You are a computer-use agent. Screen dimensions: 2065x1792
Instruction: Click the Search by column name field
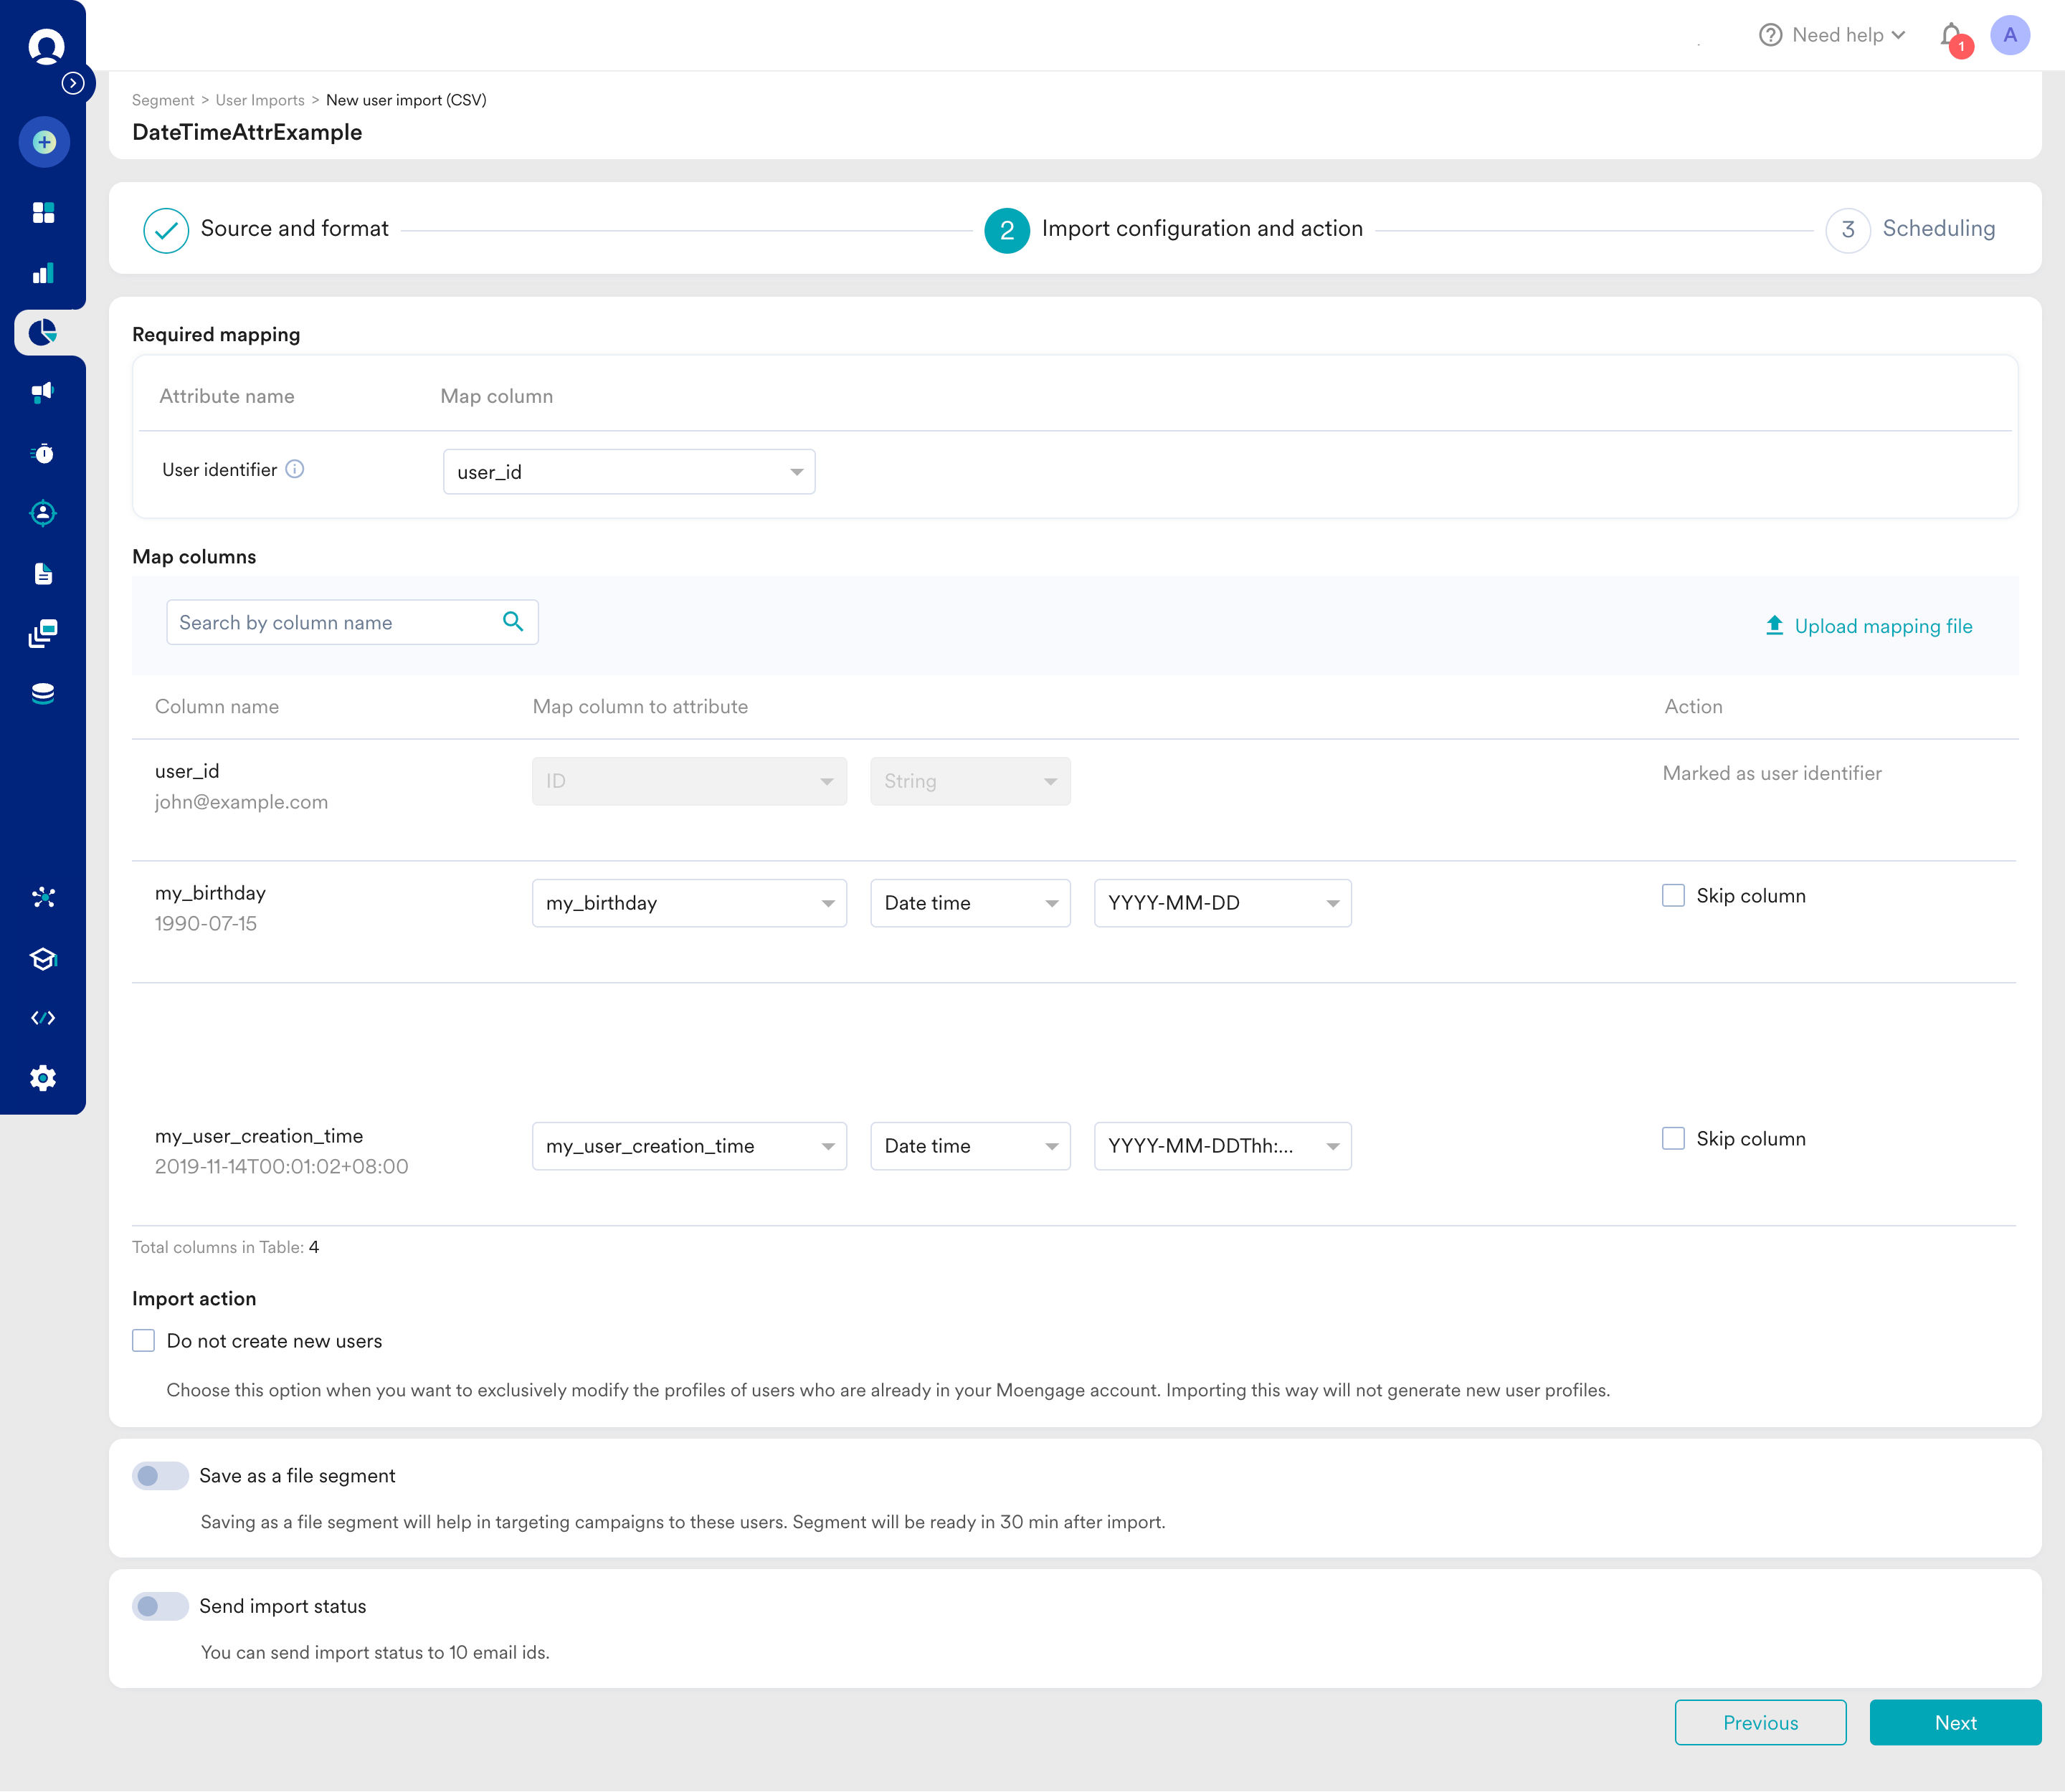tap(335, 622)
